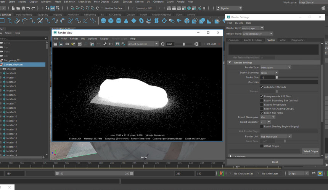Click the Select Origin button

[x=310, y=151]
